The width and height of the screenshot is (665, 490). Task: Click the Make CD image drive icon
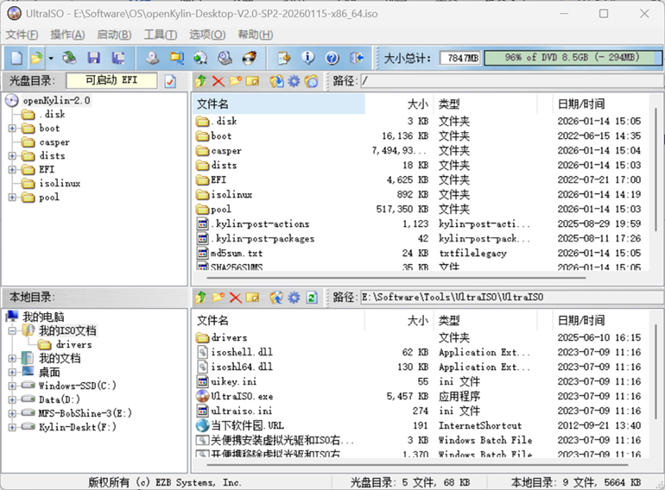(152, 58)
